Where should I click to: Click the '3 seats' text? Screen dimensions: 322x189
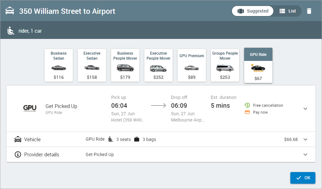pyautogui.click(x=123, y=139)
